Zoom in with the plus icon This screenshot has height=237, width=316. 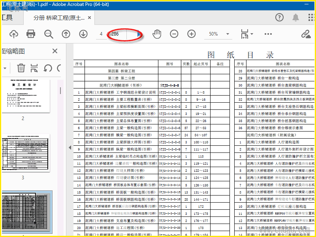[x=192, y=34]
